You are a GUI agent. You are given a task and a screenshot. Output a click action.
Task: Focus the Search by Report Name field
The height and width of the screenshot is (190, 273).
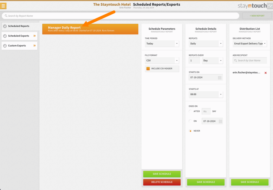point(120,16)
